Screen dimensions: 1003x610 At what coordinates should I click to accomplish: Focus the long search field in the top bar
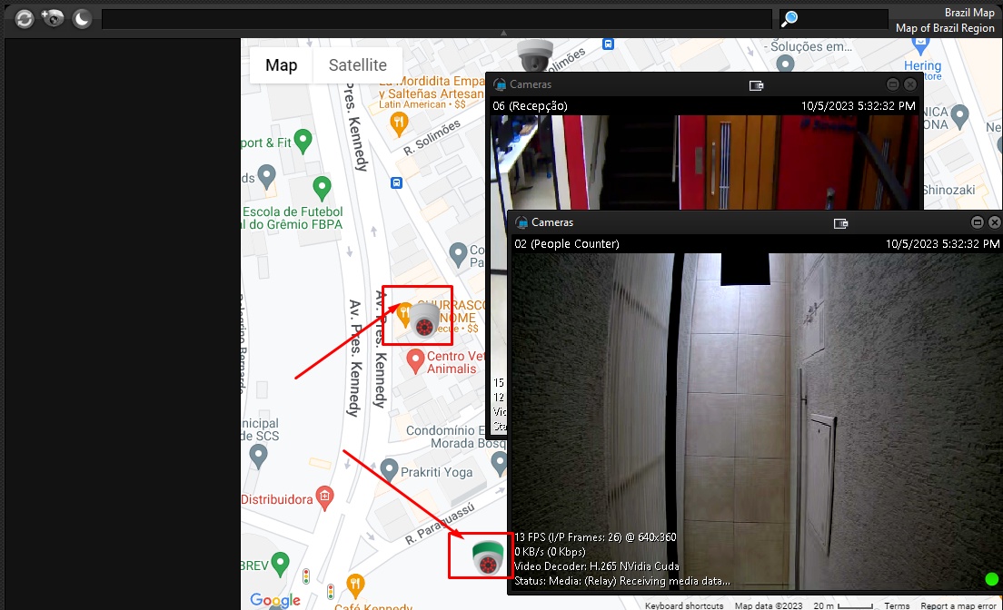click(437, 19)
